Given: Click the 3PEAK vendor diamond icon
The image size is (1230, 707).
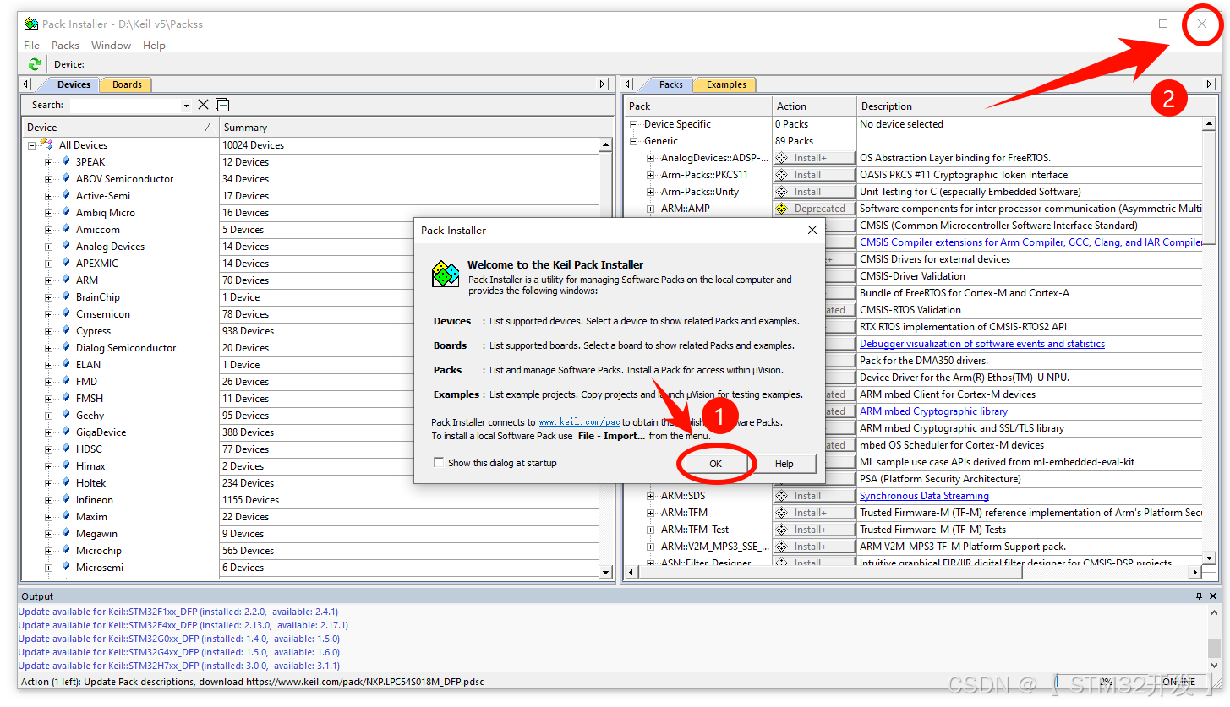Looking at the screenshot, I should 66,161.
